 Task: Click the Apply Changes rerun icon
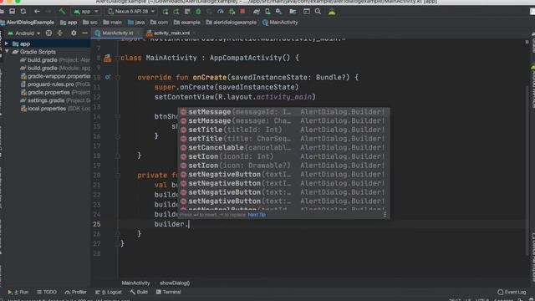click(x=176, y=12)
